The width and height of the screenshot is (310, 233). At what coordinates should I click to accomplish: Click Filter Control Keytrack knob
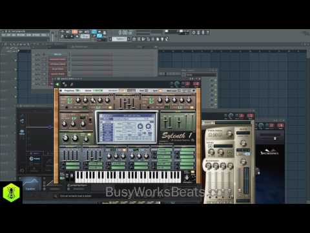click(86, 139)
